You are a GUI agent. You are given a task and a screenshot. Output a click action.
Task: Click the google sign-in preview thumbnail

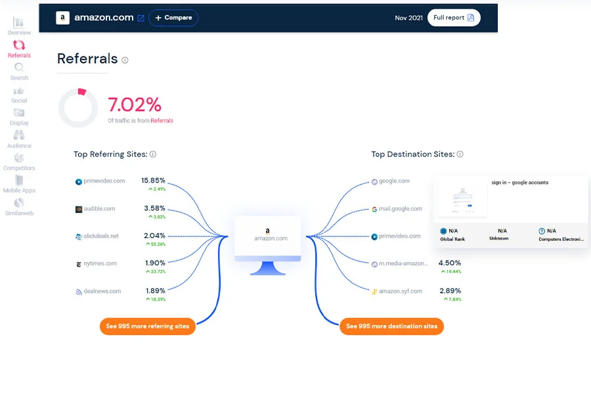[x=462, y=198]
